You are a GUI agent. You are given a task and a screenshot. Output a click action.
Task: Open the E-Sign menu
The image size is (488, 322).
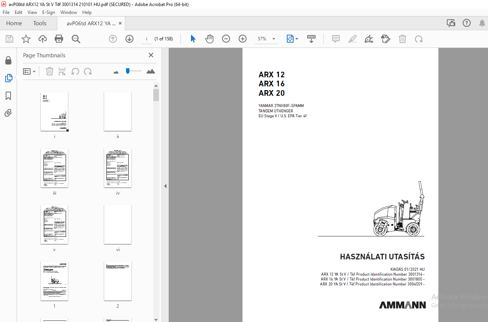(x=49, y=12)
